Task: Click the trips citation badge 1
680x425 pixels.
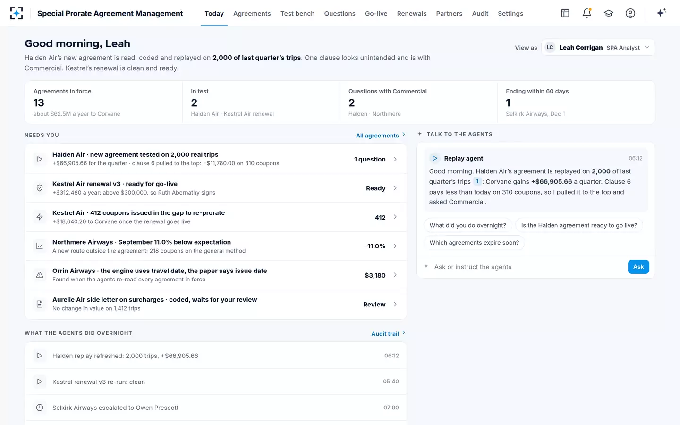Action: pyautogui.click(x=477, y=181)
